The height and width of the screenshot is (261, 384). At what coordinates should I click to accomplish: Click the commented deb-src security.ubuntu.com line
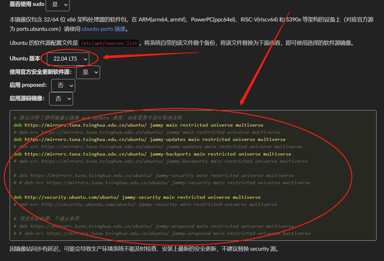(x=145, y=204)
